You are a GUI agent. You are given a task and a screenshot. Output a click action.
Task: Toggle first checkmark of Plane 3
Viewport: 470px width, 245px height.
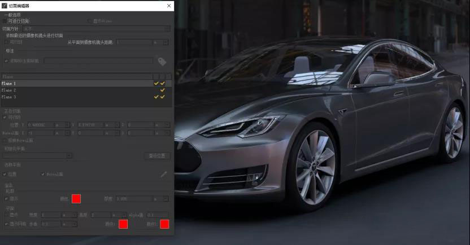[156, 97]
